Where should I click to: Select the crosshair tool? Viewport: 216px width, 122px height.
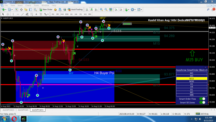pos(8,14)
